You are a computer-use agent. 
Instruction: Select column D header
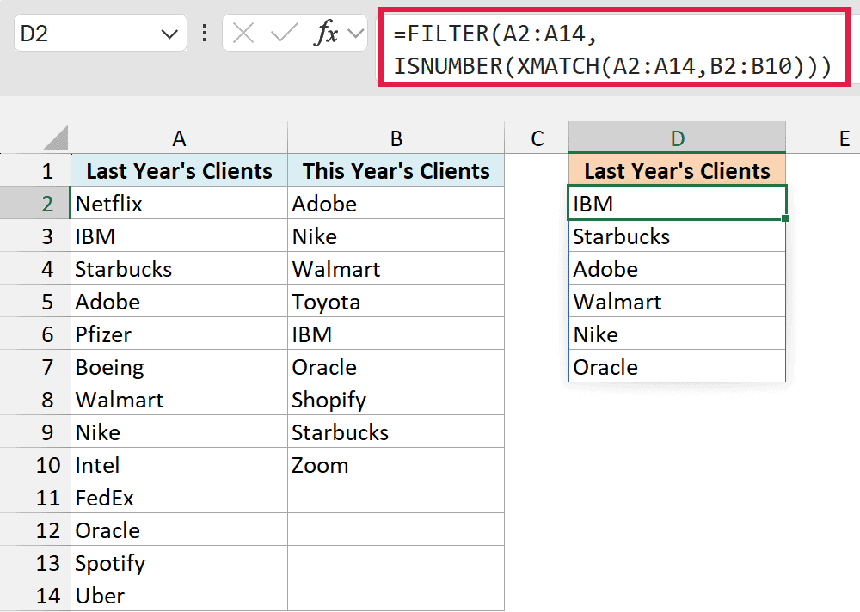point(678,138)
